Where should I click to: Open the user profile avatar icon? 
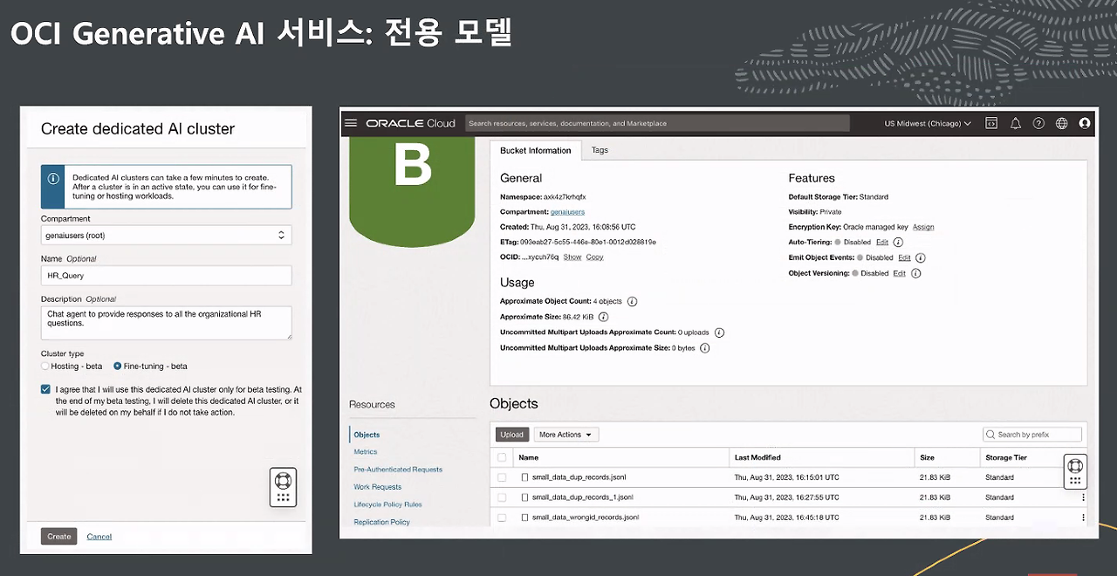(1084, 123)
